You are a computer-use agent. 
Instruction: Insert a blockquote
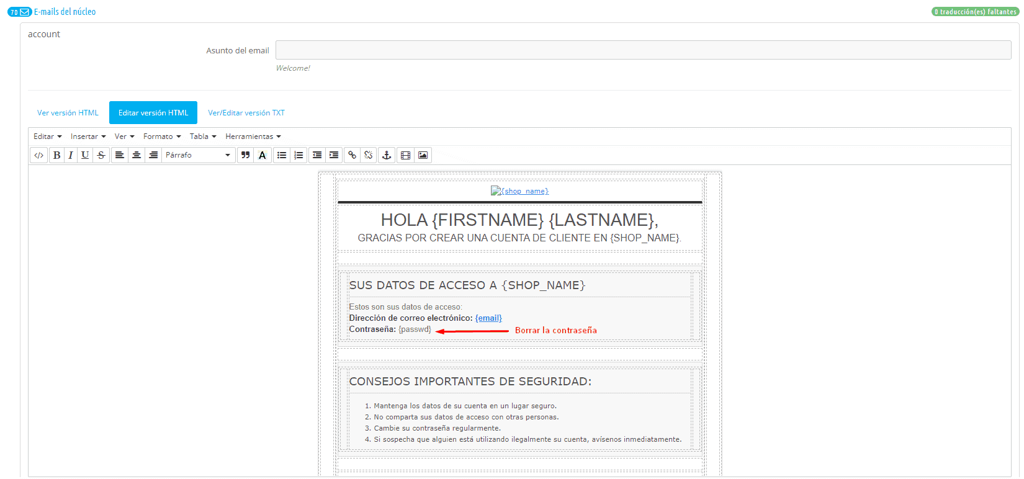[x=246, y=155]
